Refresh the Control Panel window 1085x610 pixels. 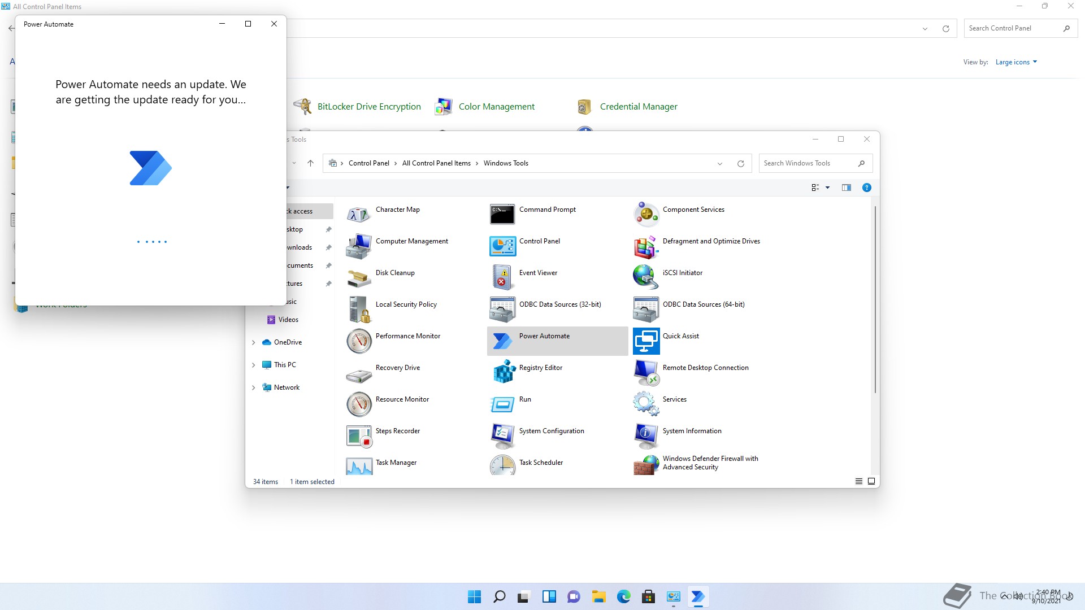click(x=945, y=29)
